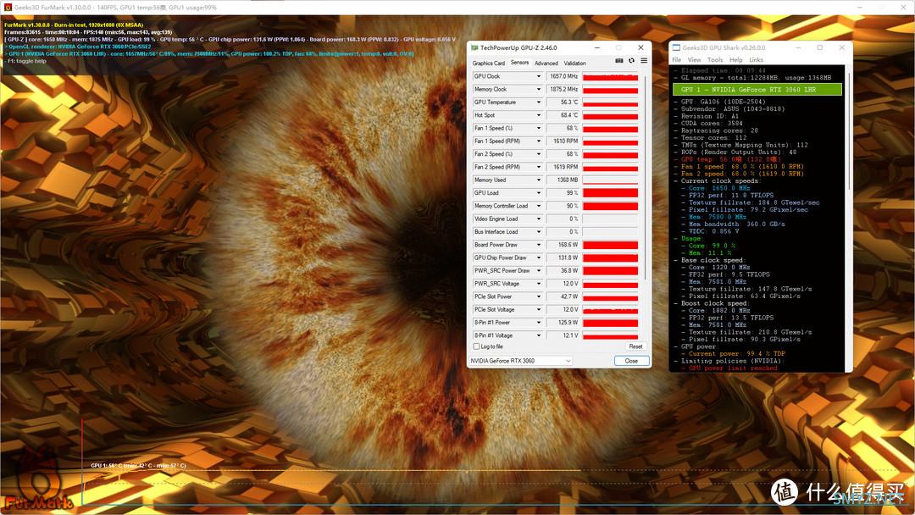Open the 8-Pin #1 Voltage dropdown
The image size is (915, 515).
538,335
